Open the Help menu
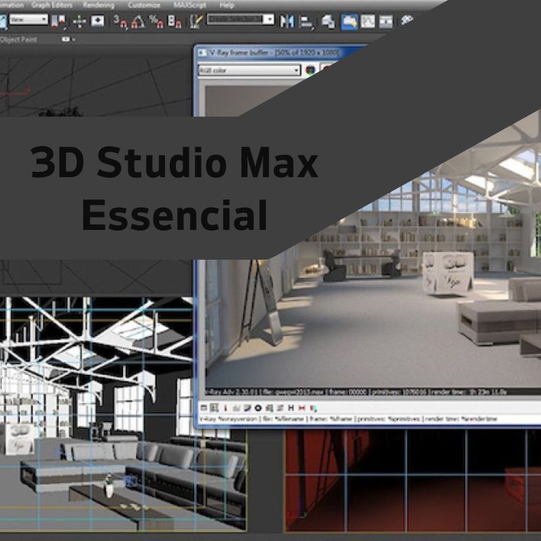This screenshot has width=541, height=541. pos(227,5)
